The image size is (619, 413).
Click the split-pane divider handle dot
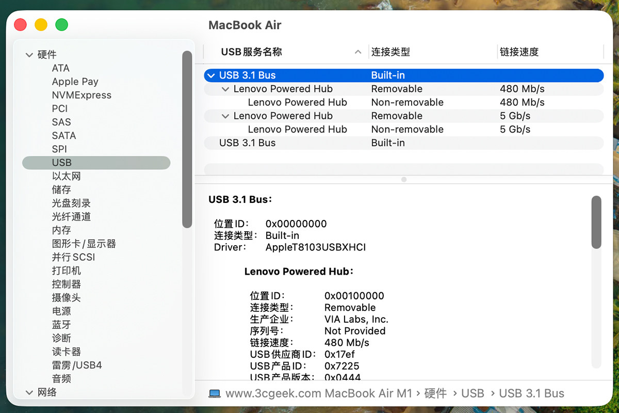(404, 180)
